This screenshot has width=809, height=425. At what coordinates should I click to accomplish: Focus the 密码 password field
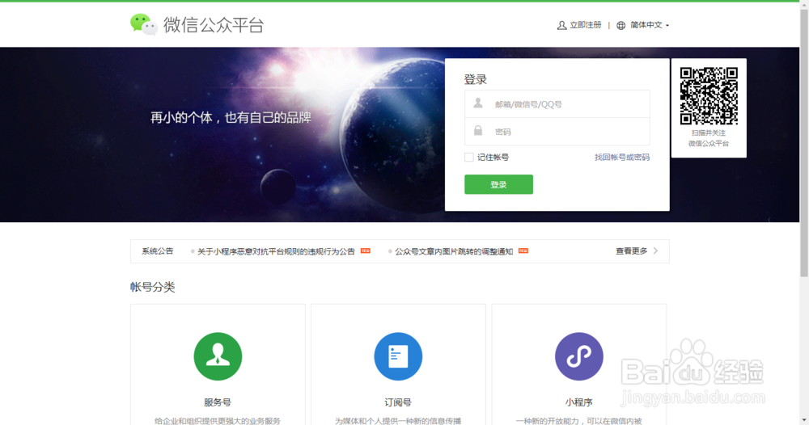pos(557,132)
